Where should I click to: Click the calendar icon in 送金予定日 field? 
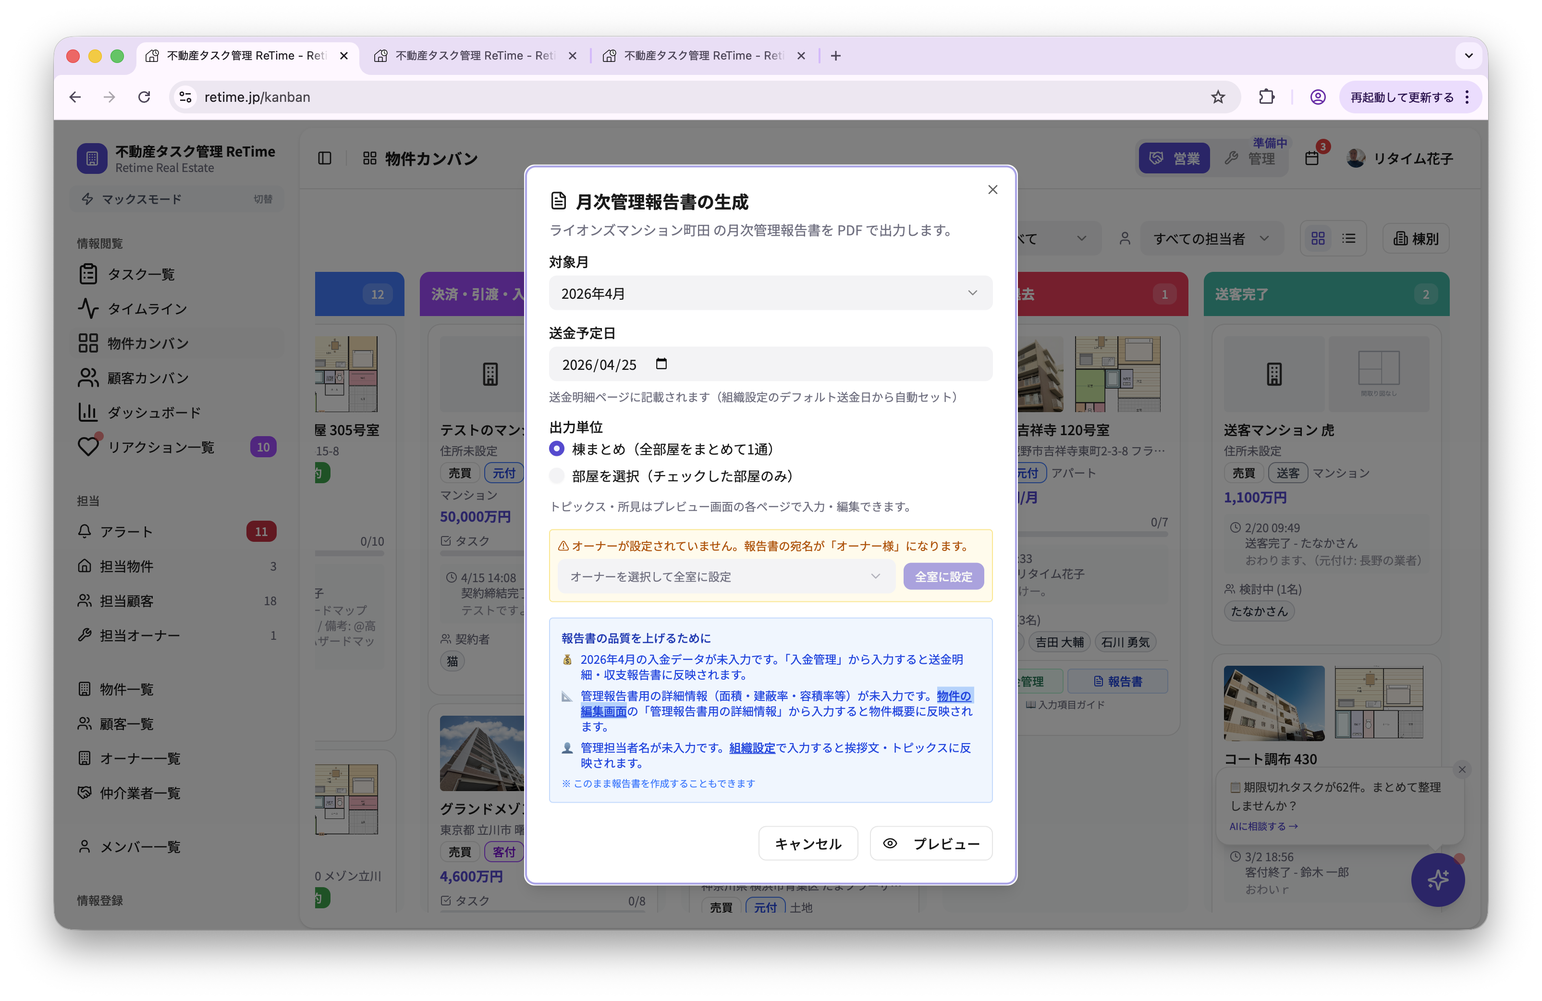click(661, 364)
